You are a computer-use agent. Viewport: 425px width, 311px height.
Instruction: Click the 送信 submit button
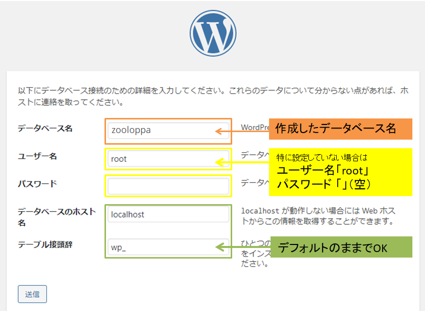[x=32, y=294]
